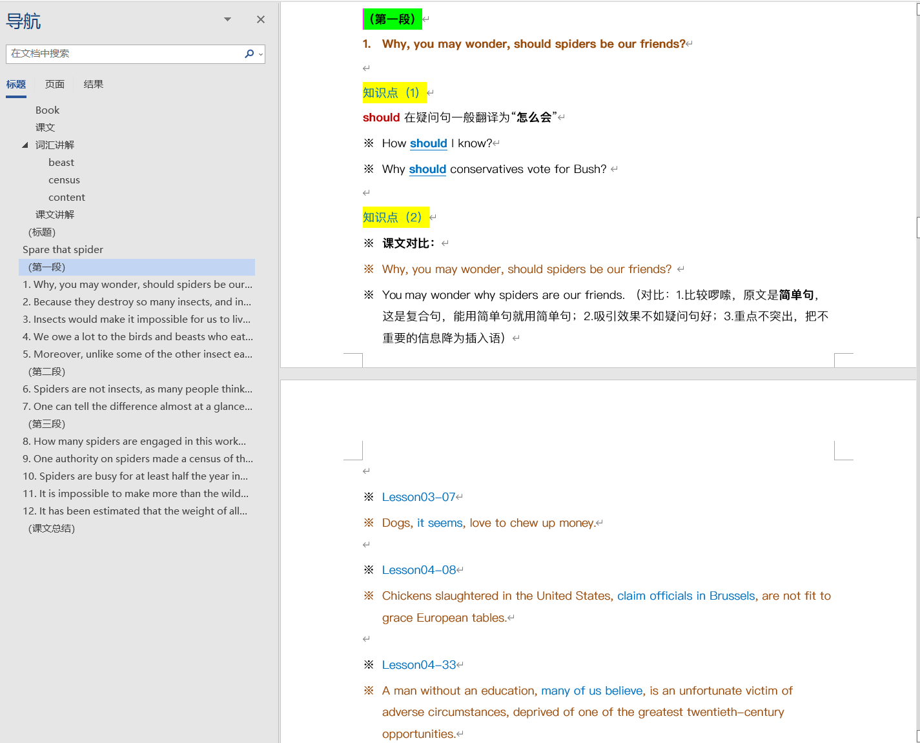This screenshot has width=920, height=743.
Task: Switch to the 标题 tab
Action: [x=16, y=84]
